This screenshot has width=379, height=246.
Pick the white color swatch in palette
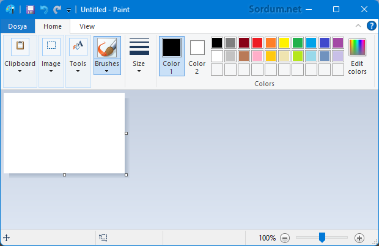click(x=217, y=56)
